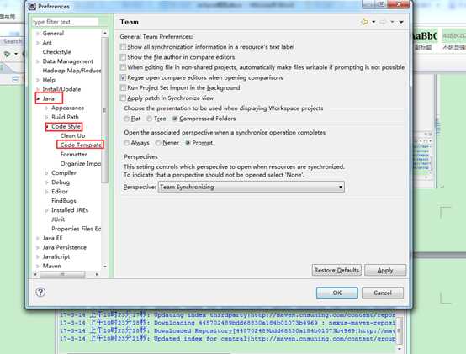Open the preferences page view menu arrow

[x=401, y=22]
